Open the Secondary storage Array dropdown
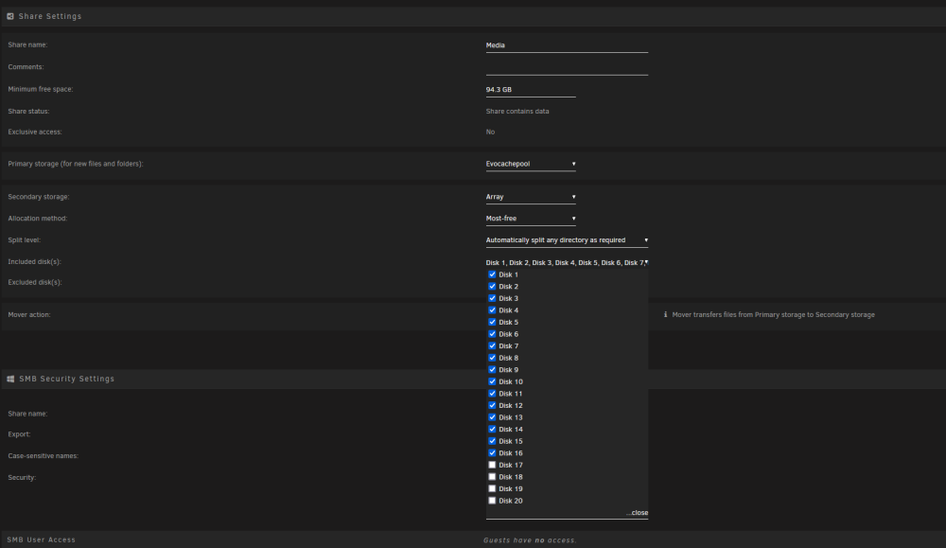 (x=531, y=197)
